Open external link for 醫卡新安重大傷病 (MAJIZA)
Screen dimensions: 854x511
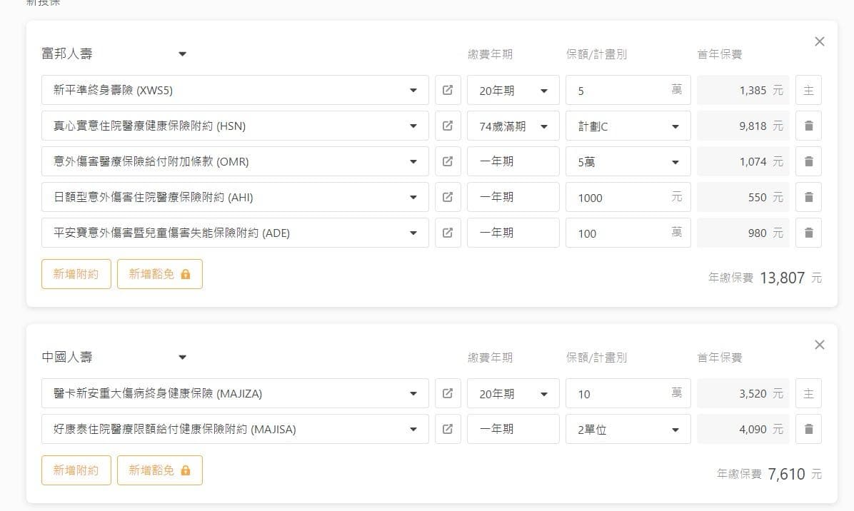tap(448, 393)
